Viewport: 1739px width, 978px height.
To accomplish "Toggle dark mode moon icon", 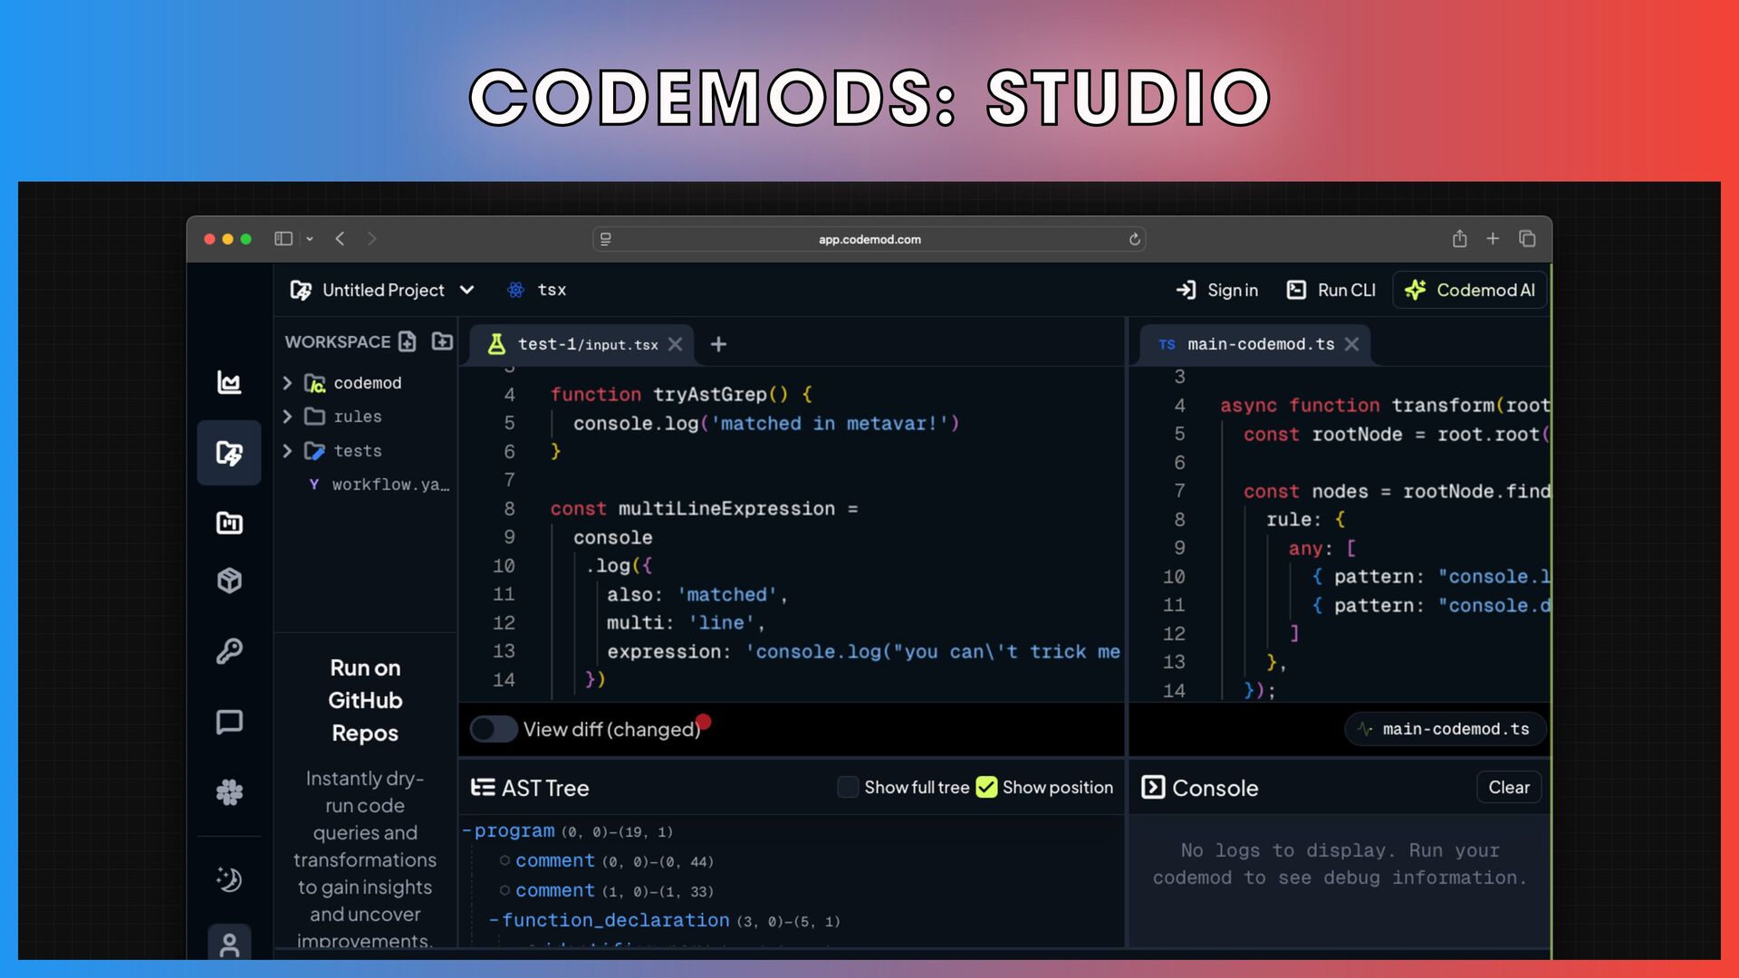I will [x=229, y=879].
